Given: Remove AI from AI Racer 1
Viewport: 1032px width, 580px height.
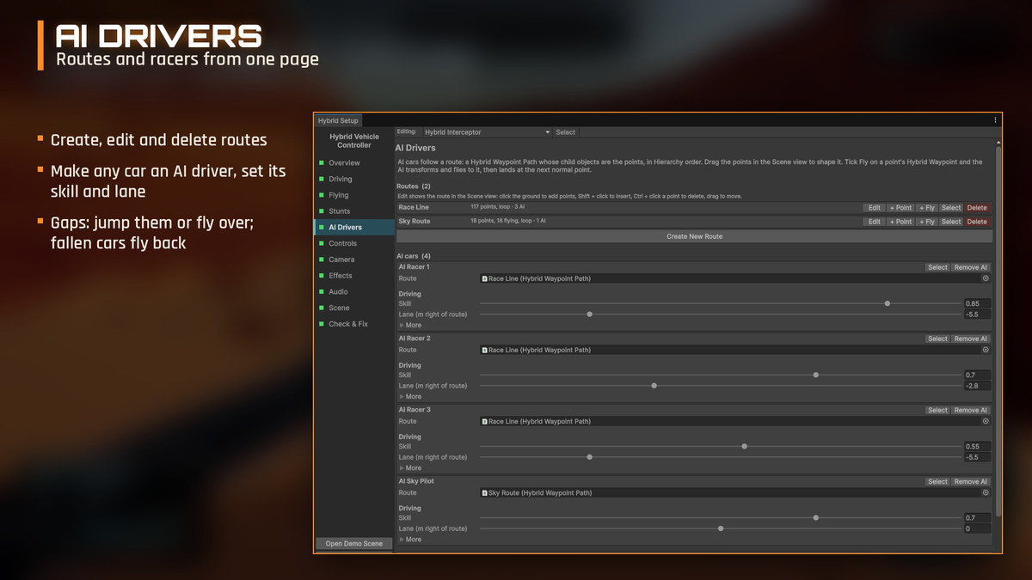Looking at the screenshot, I should tap(971, 267).
